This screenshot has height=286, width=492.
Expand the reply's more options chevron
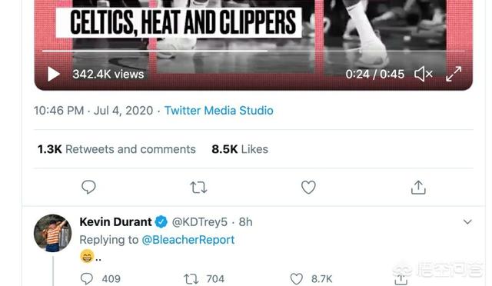(467, 222)
